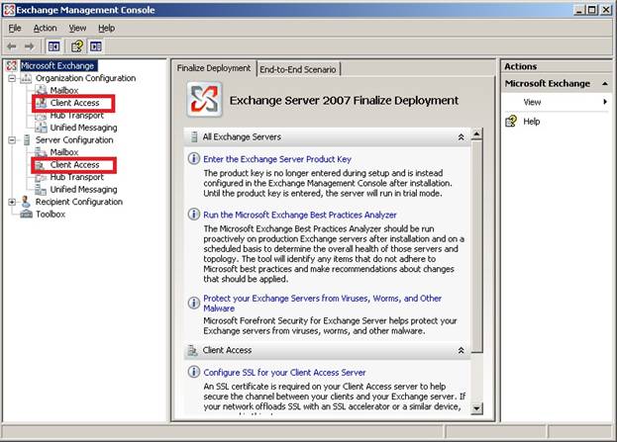Click the Client Access section header icon

192,350
